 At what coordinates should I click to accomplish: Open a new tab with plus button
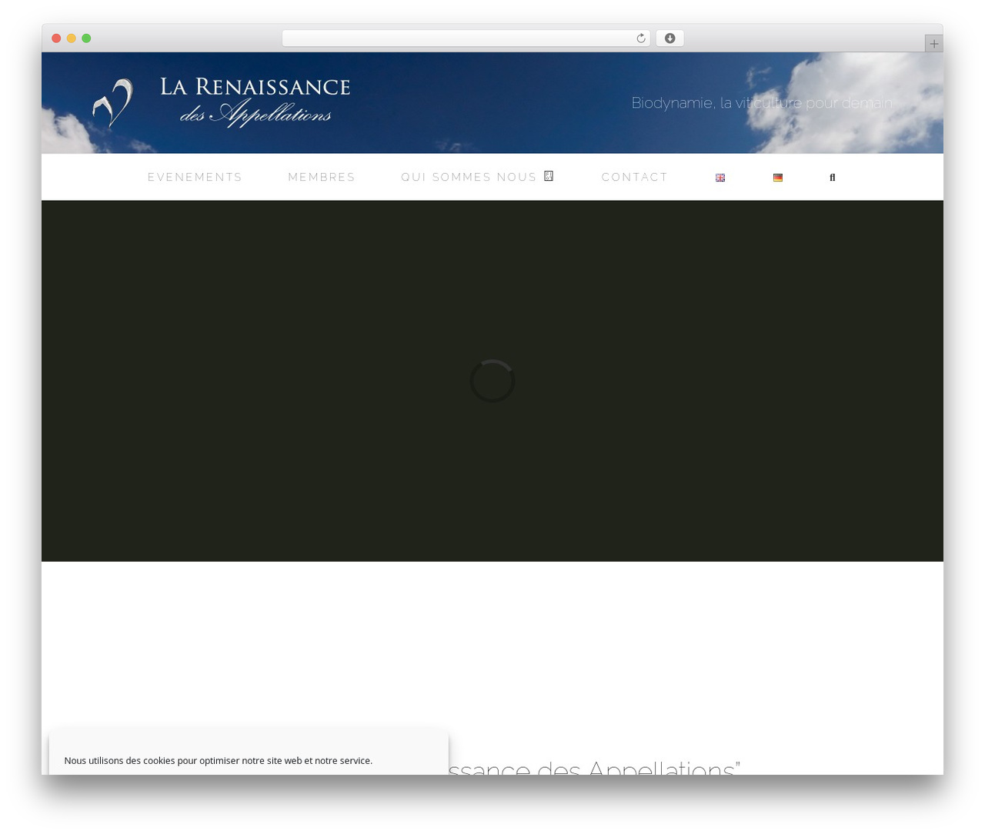pos(933,44)
